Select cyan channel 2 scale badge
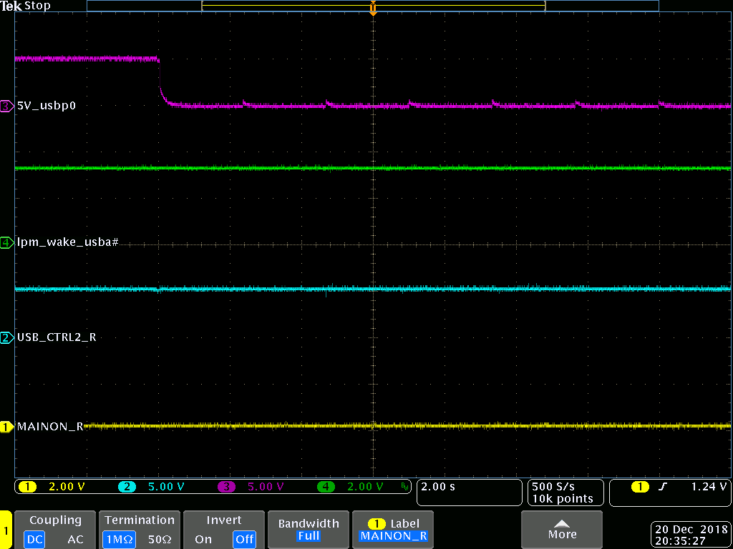Screen dimensions: 733x549 pyautogui.click(x=127, y=487)
